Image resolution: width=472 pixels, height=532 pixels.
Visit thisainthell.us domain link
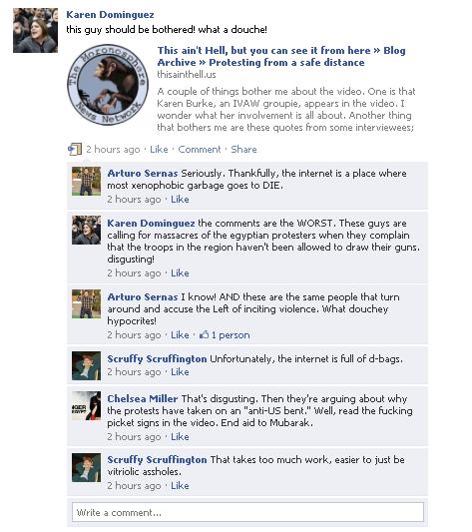click(x=187, y=74)
